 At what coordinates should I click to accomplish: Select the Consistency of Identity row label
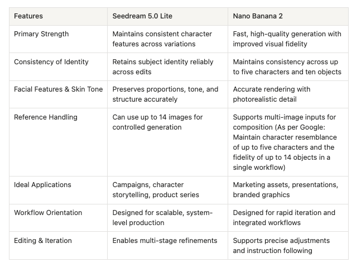tap(51, 62)
